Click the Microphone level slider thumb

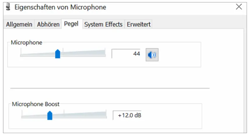pyautogui.click(x=58, y=54)
